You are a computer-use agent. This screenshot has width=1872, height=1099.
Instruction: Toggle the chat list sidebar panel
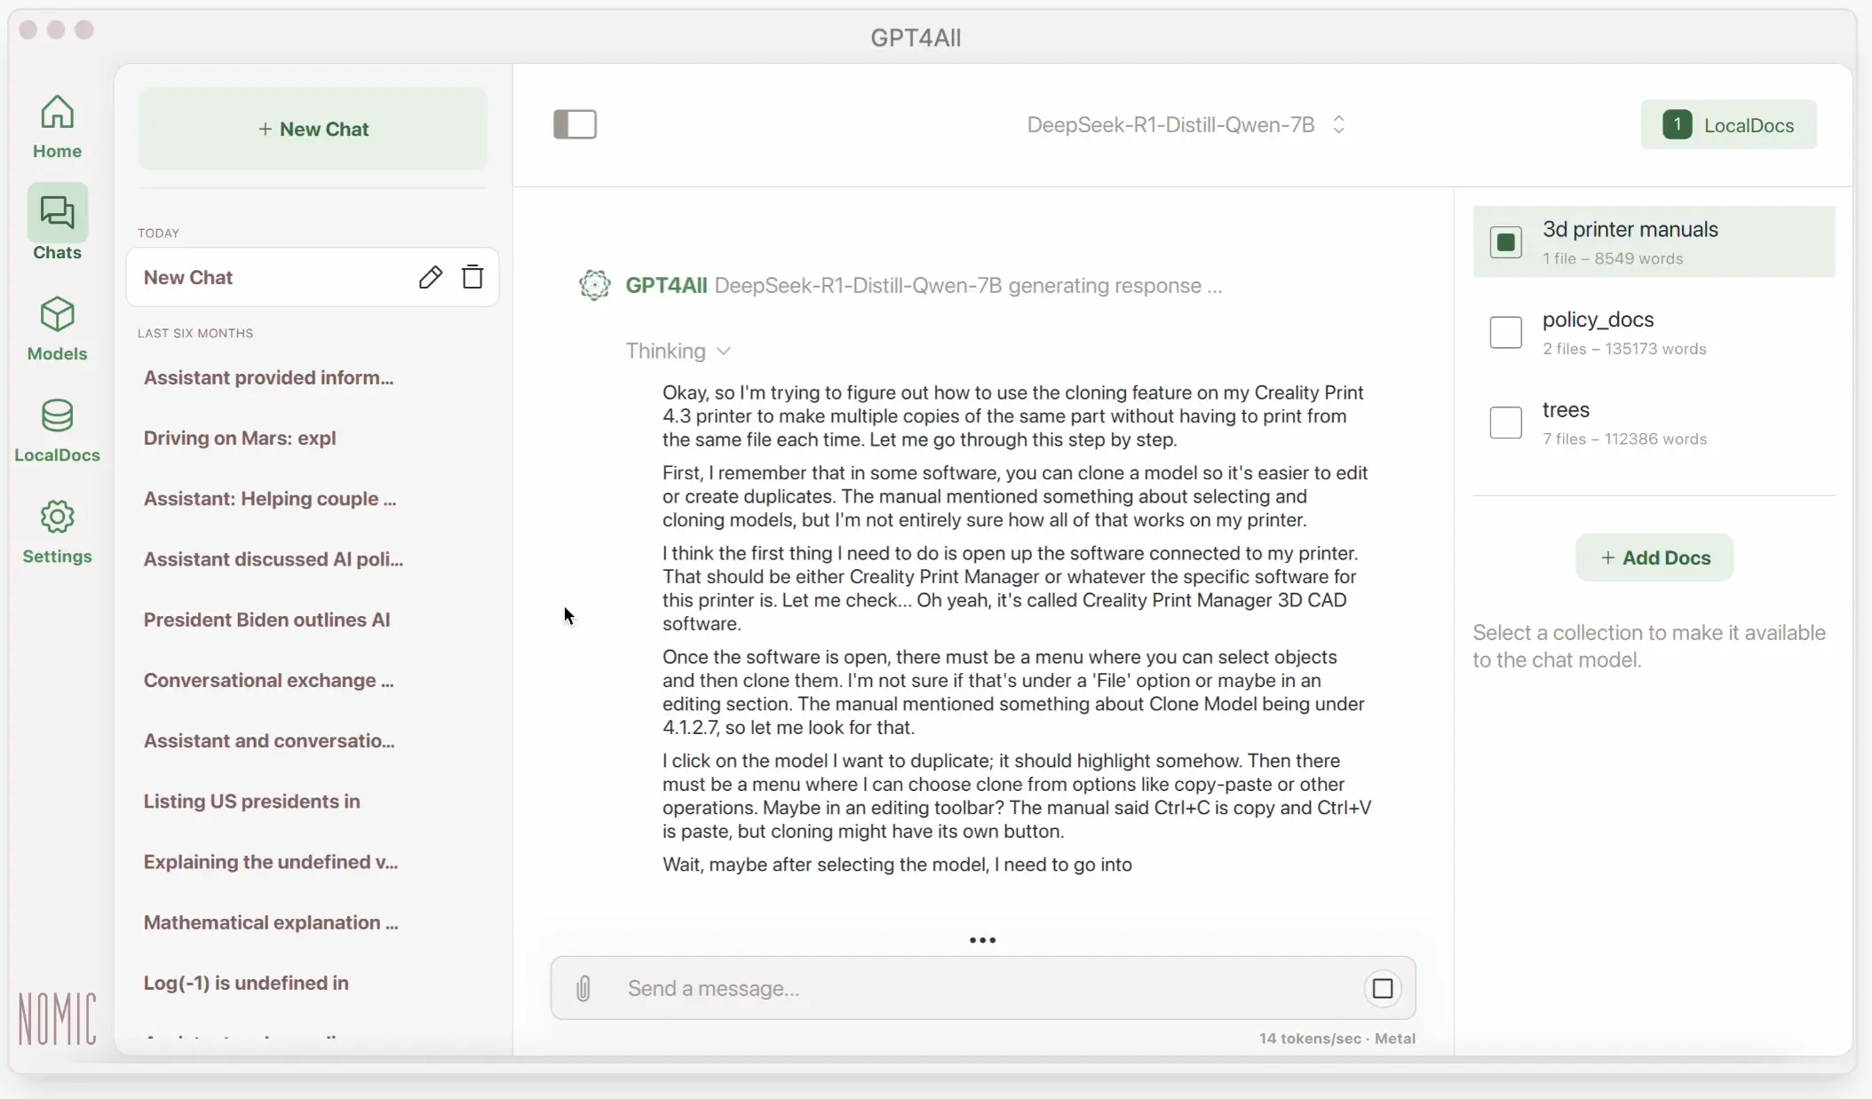tap(575, 124)
